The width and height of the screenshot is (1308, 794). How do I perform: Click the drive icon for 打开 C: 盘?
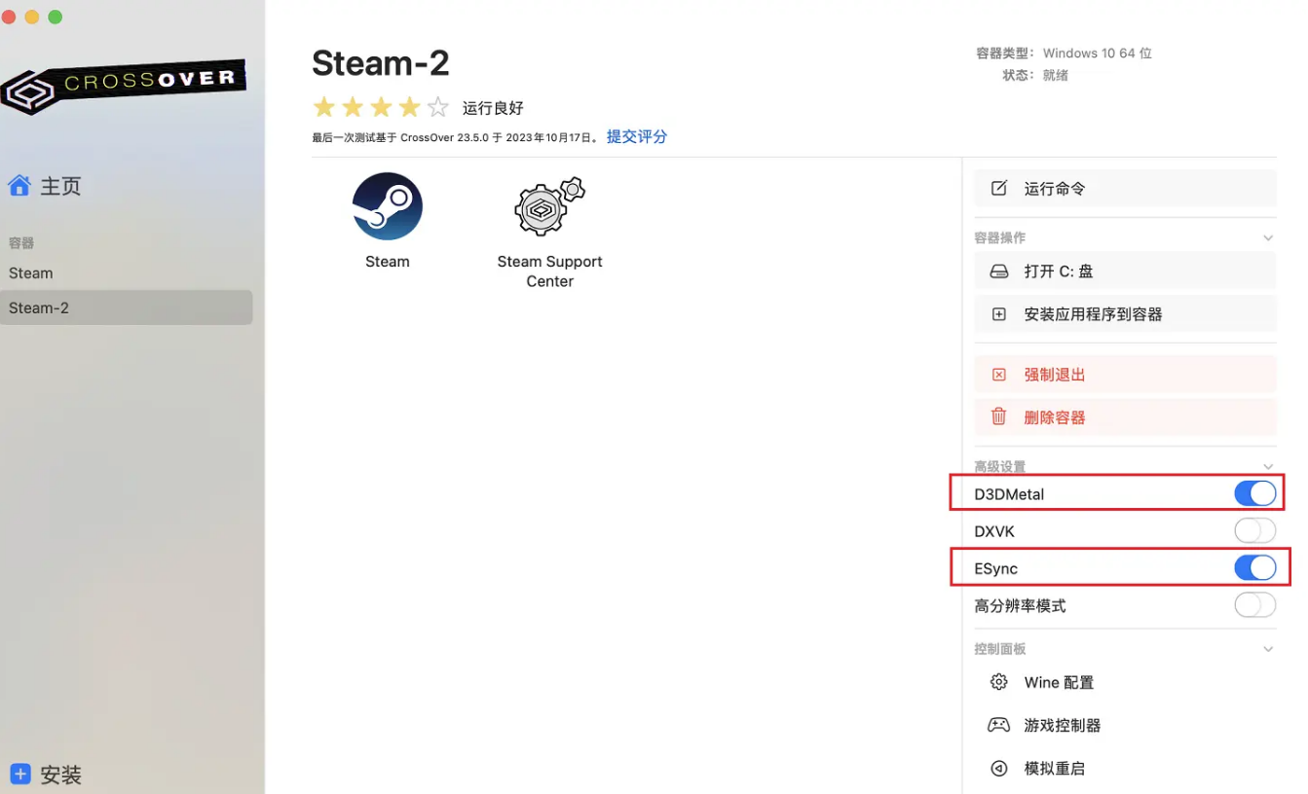998,271
